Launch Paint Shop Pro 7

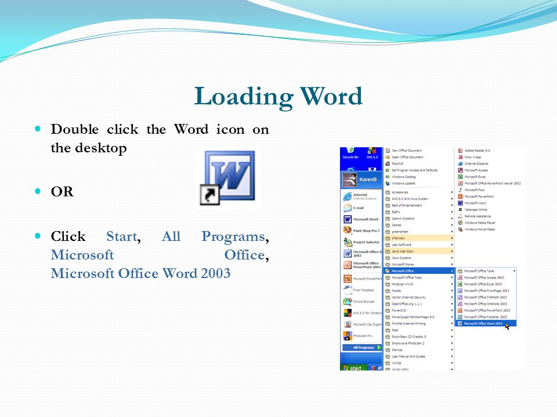(361, 231)
